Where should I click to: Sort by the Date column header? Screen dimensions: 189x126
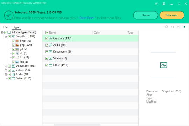coord(97,33)
